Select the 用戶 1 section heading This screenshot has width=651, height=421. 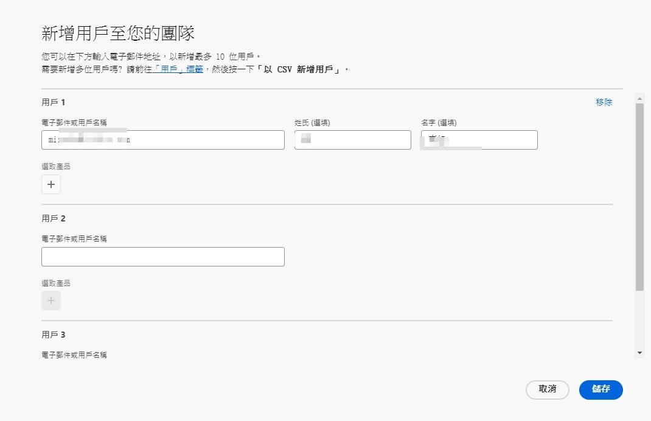tap(53, 102)
